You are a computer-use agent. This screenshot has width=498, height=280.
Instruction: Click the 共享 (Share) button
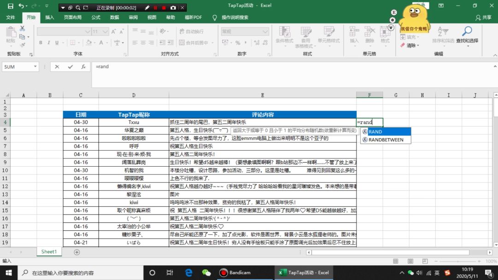click(484, 17)
